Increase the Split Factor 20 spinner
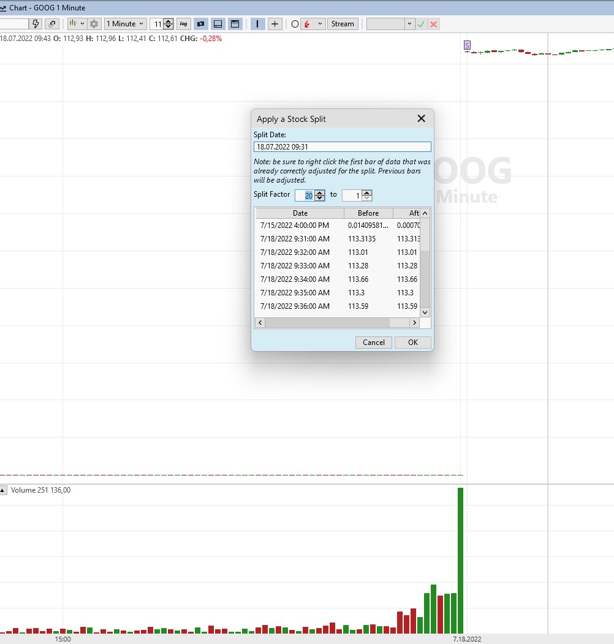 [x=320, y=192]
